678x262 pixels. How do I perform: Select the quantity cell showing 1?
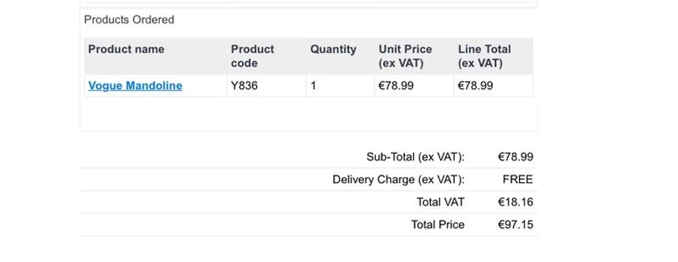click(340, 86)
